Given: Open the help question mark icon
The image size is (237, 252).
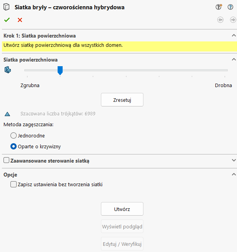Looking at the screenshot, I should (230, 7).
